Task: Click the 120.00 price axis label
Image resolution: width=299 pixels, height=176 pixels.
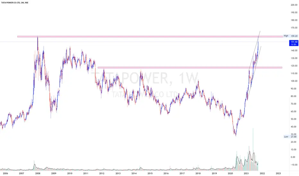Action: click(294, 66)
